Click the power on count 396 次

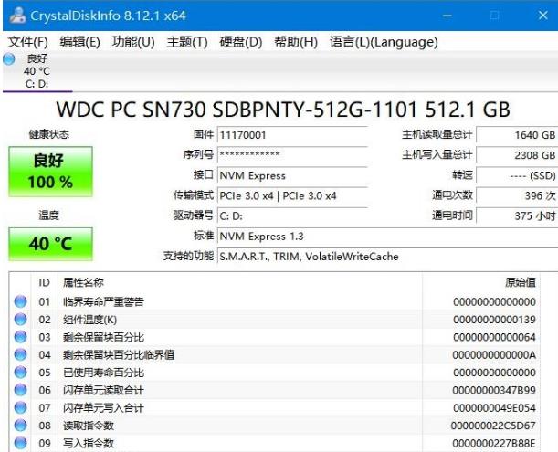pyautogui.click(x=517, y=195)
